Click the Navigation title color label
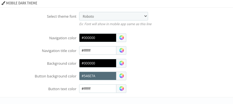233x104 pixels. coord(59,51)
